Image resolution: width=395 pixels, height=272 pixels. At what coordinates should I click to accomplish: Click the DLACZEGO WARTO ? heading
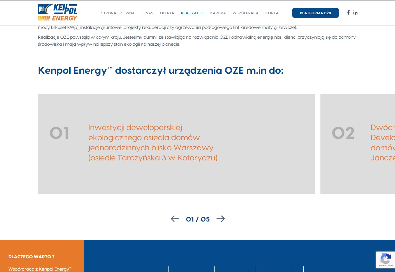[31, 257]
